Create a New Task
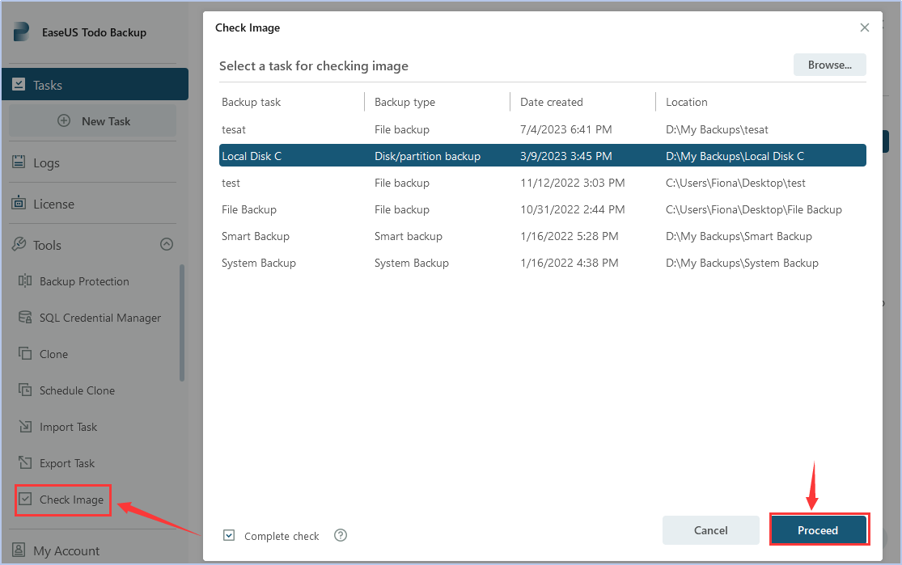 [92, 121]
